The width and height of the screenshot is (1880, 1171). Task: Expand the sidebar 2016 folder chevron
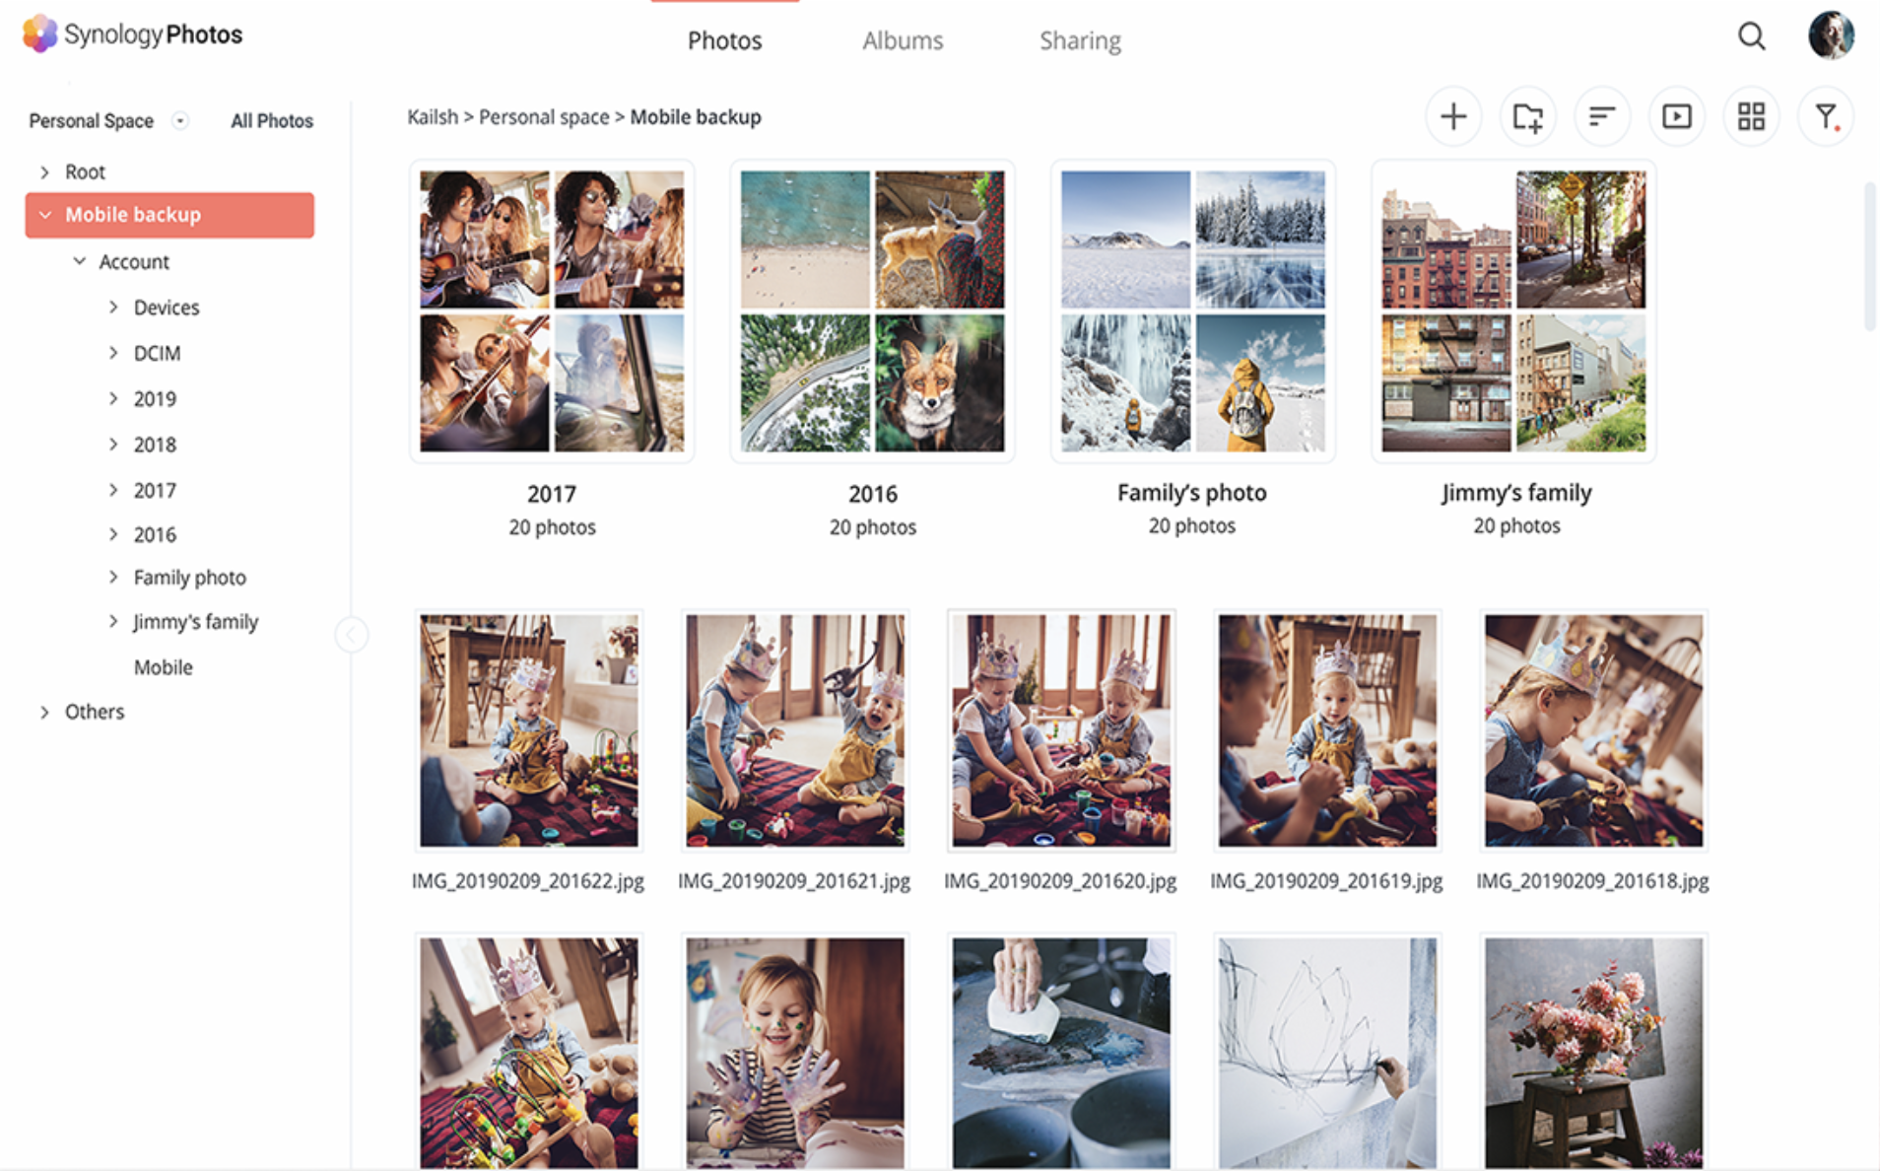tap(113, 534)
